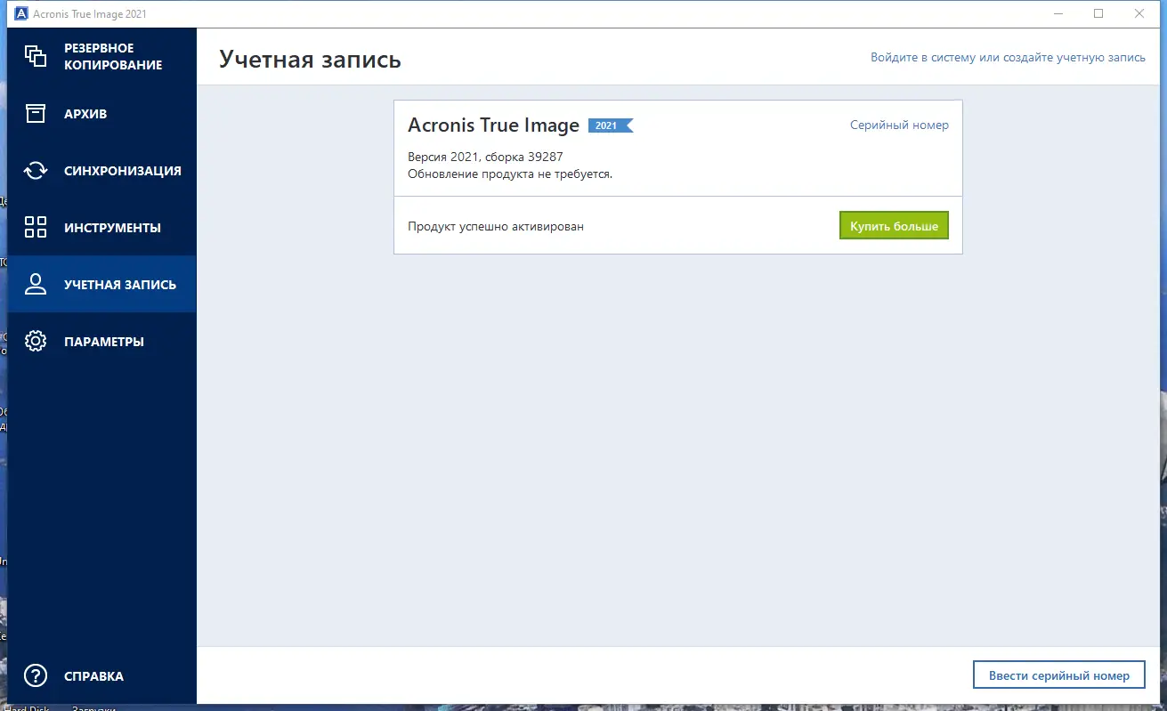
Task: Switch to the СИНХРОНИЗАЦИЯ section
Action: (101, 171)
